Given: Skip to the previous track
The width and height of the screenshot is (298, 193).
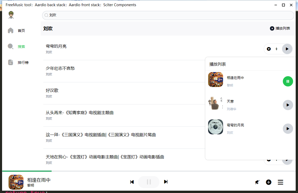Looking at the screenshot, I should click(x=132, y=182).
